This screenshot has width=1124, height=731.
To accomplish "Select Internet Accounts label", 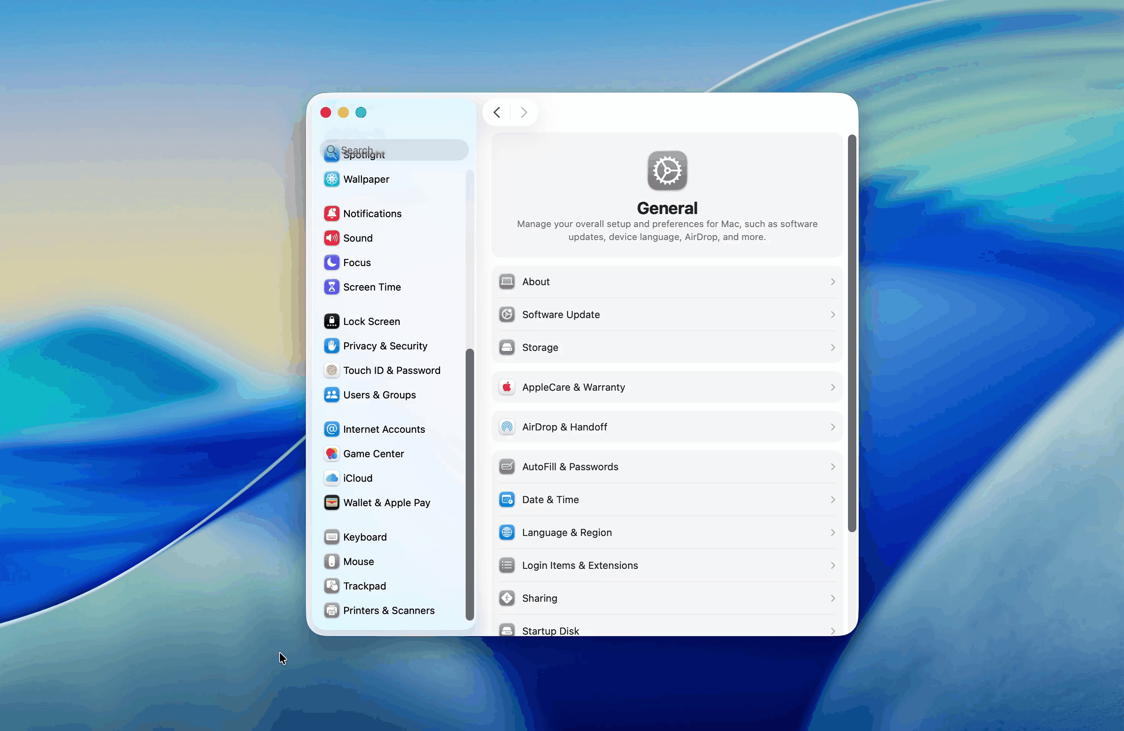I will tap(384, 429).
